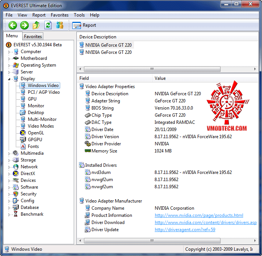Expand the Network tree node

coord(9,167)
